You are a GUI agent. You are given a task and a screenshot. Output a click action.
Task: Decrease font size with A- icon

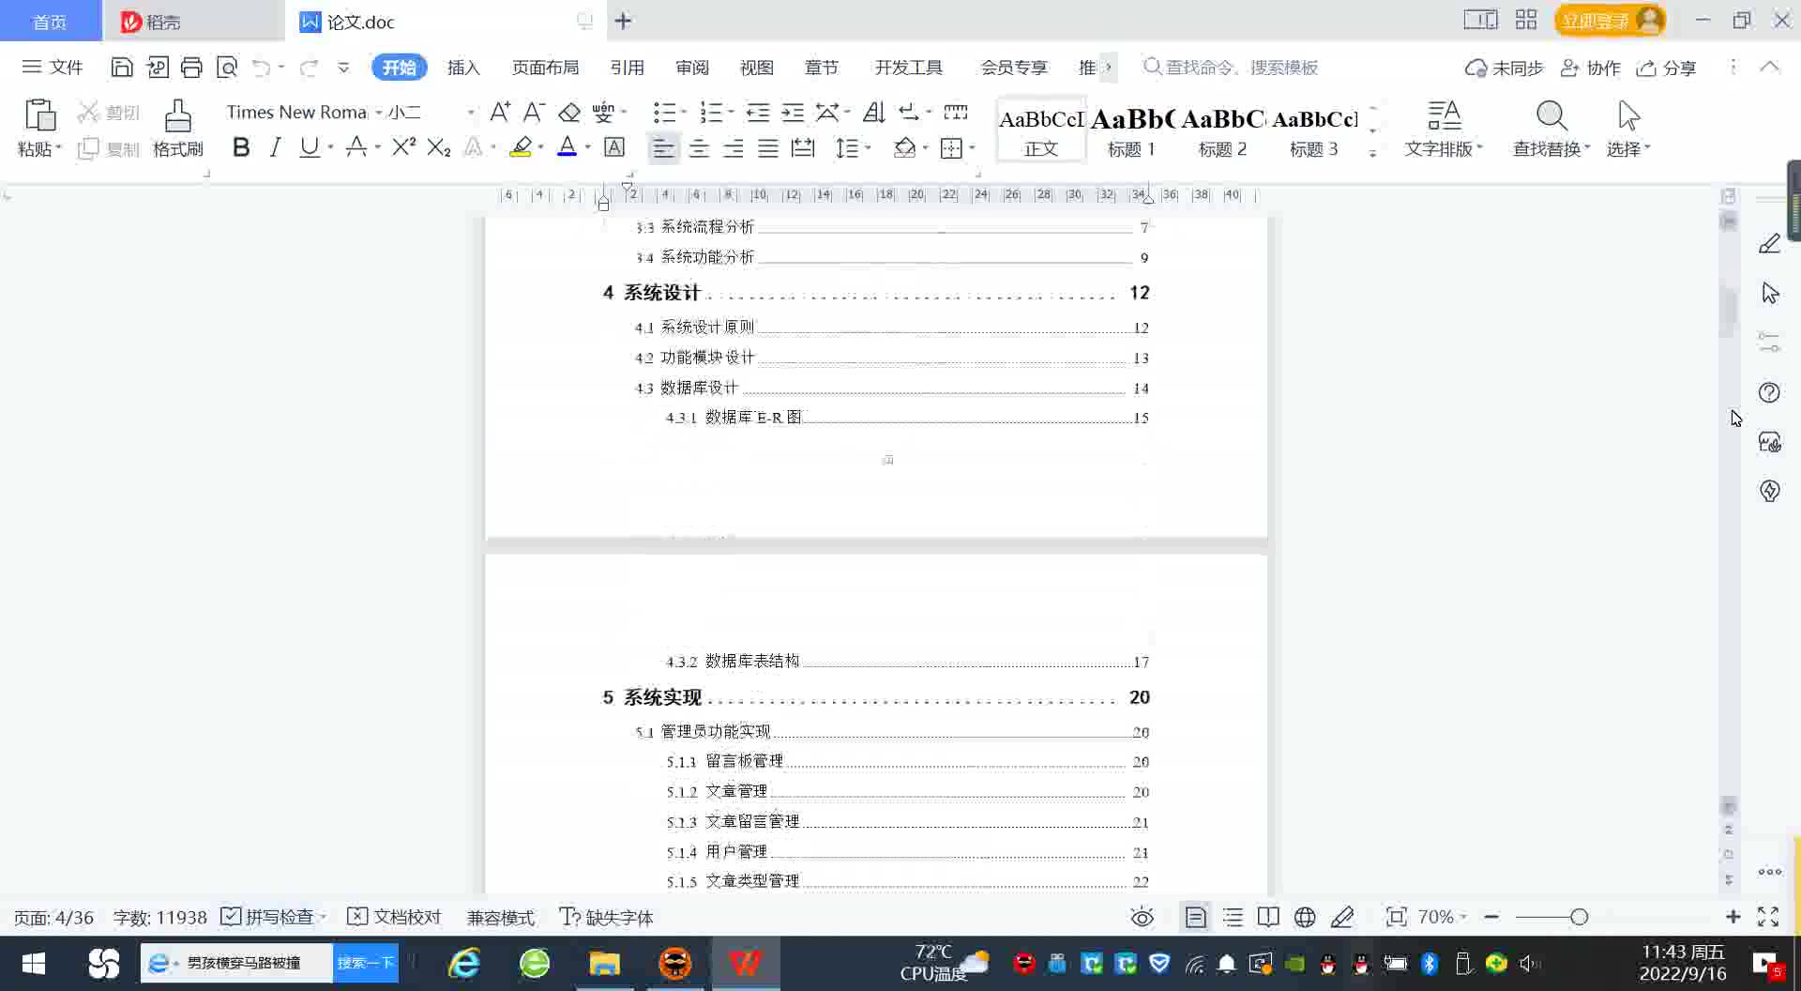(x=534, y=113)
